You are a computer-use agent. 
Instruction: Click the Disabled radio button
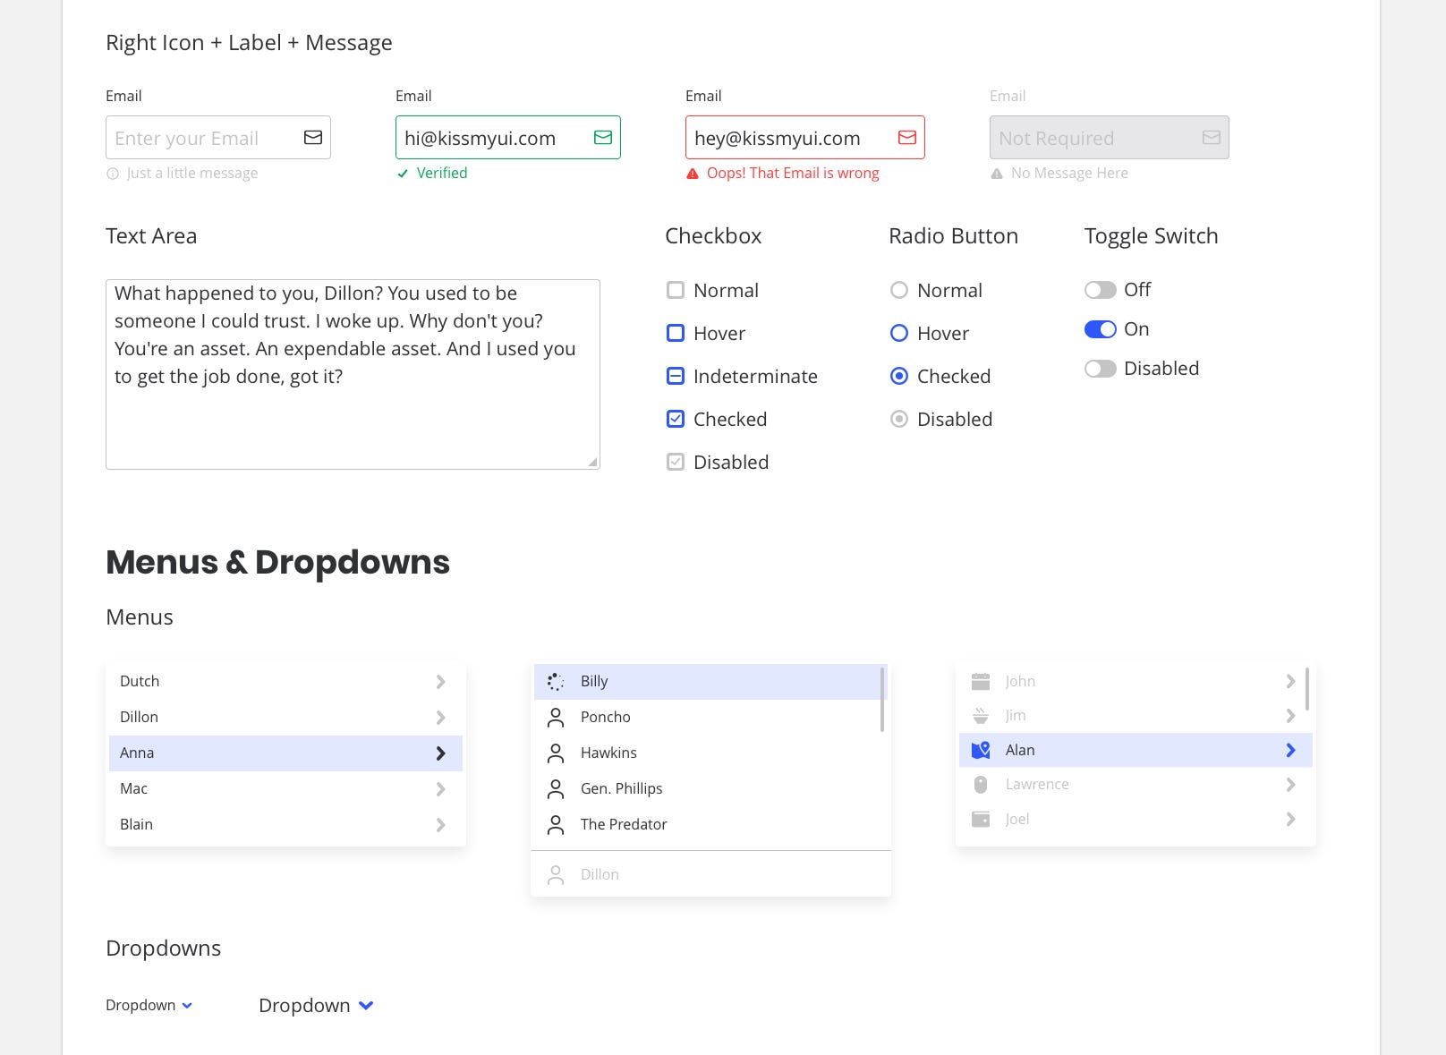899,419
